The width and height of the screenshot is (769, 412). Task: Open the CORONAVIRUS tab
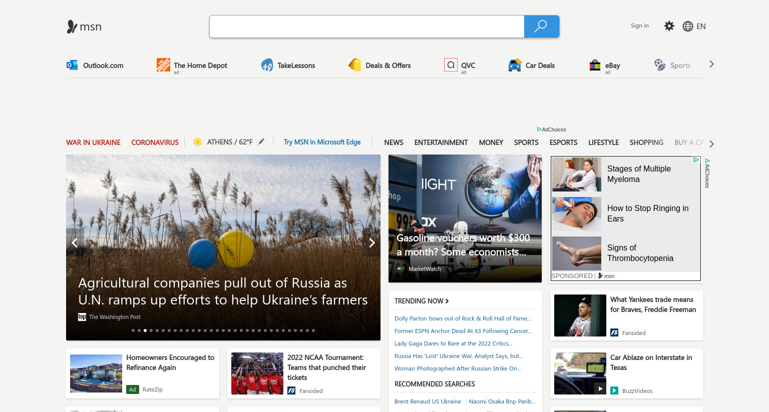(155, 142)
